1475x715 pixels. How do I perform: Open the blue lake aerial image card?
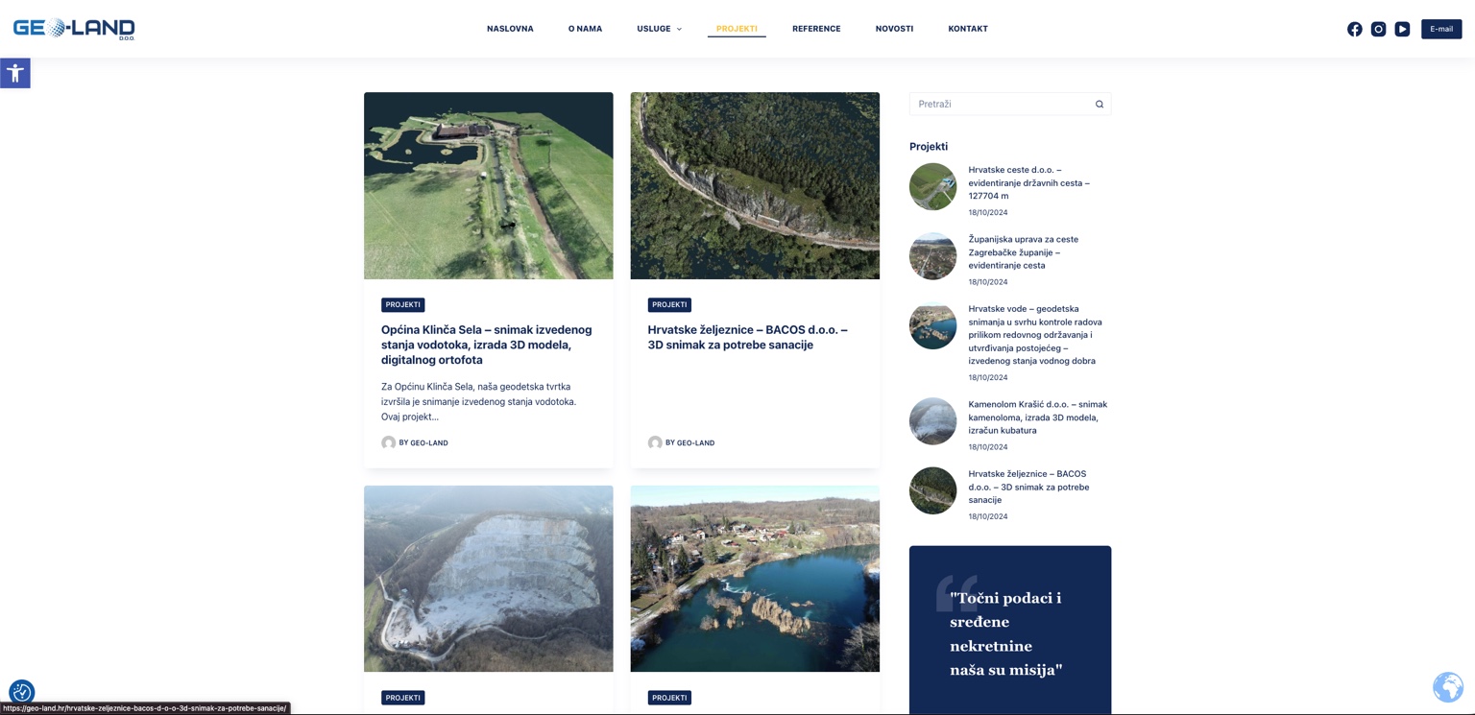pos(755,579)
